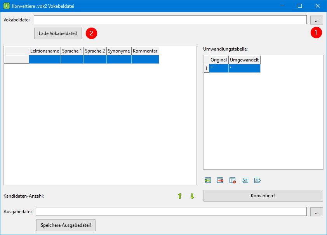Maximize the Konvertiere .vok2 window
Viewport: 327px width, 235px height.
click(x=300, y=6)
